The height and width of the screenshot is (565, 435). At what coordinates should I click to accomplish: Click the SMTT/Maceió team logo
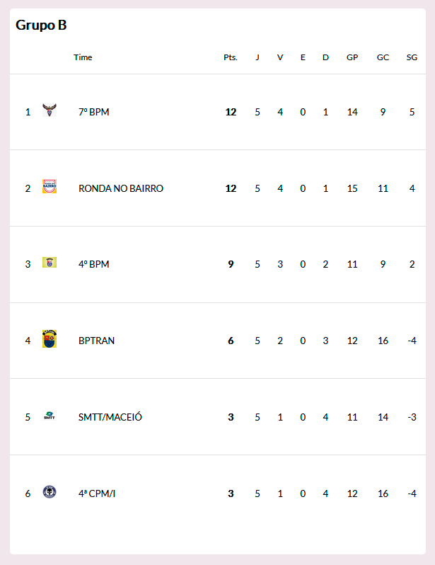(50, 416)
